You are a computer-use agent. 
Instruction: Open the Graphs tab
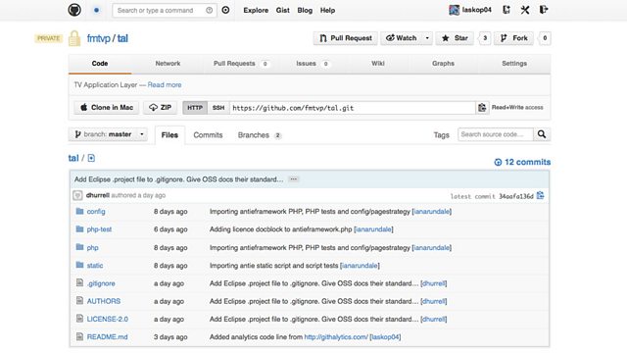coord(443,63)
